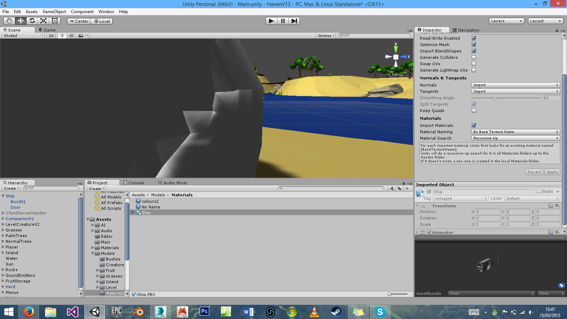Open scene image effects toggle
Viewport: 567px width, 319px height.
(81, 35)
